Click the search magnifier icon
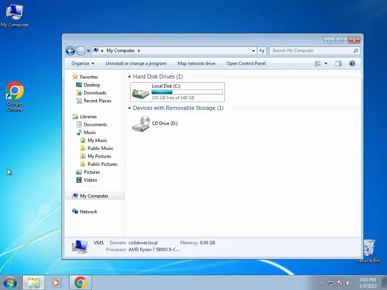The image size is (387, 290). click(x=356, y=51)
